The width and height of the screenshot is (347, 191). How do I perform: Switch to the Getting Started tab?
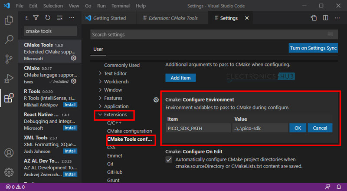pyautogui.click(x=109, y=18)
